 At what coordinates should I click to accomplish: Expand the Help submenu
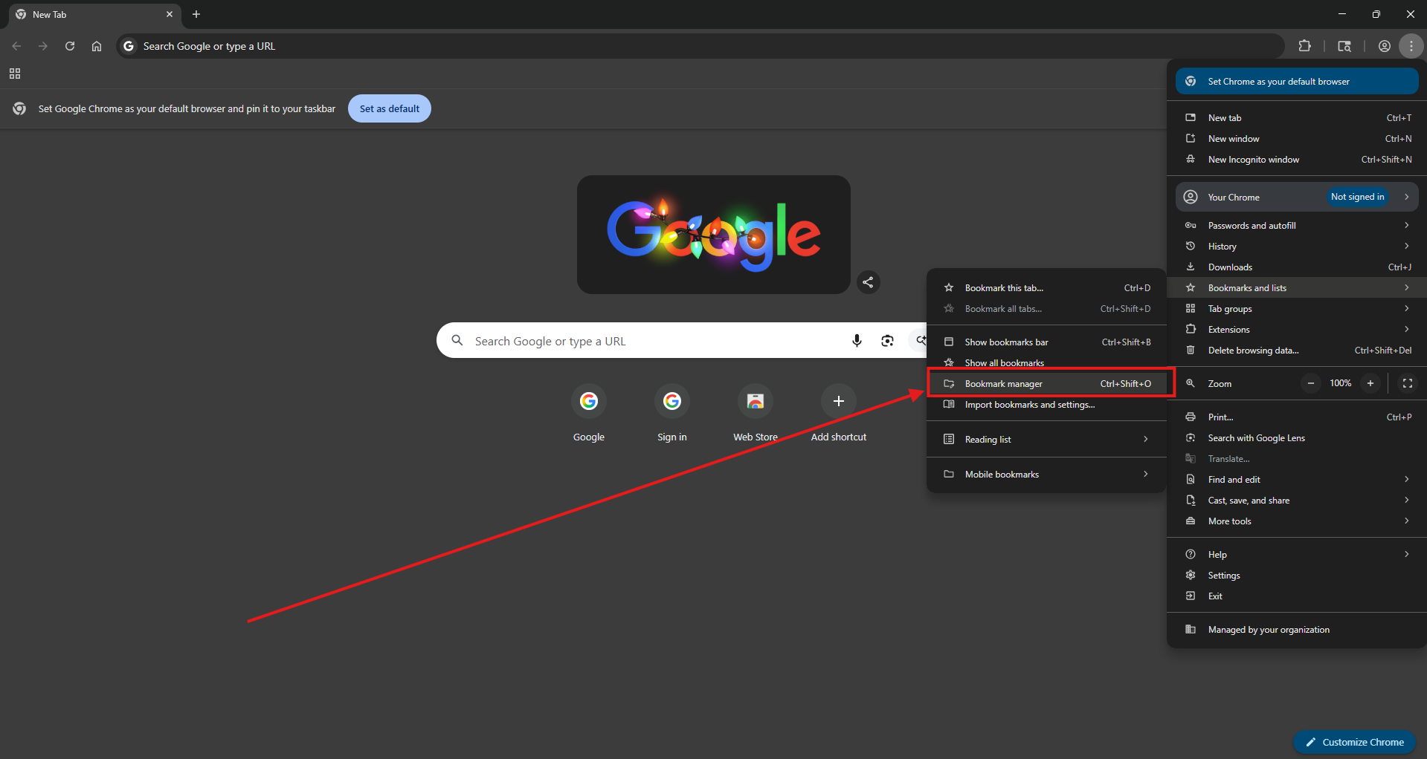(1297, 554)
